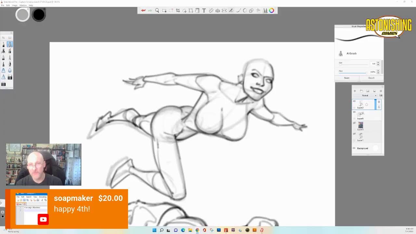Activate the Crop tool
416x234 pixels.
pyautogui.click(x=178, y=10)
